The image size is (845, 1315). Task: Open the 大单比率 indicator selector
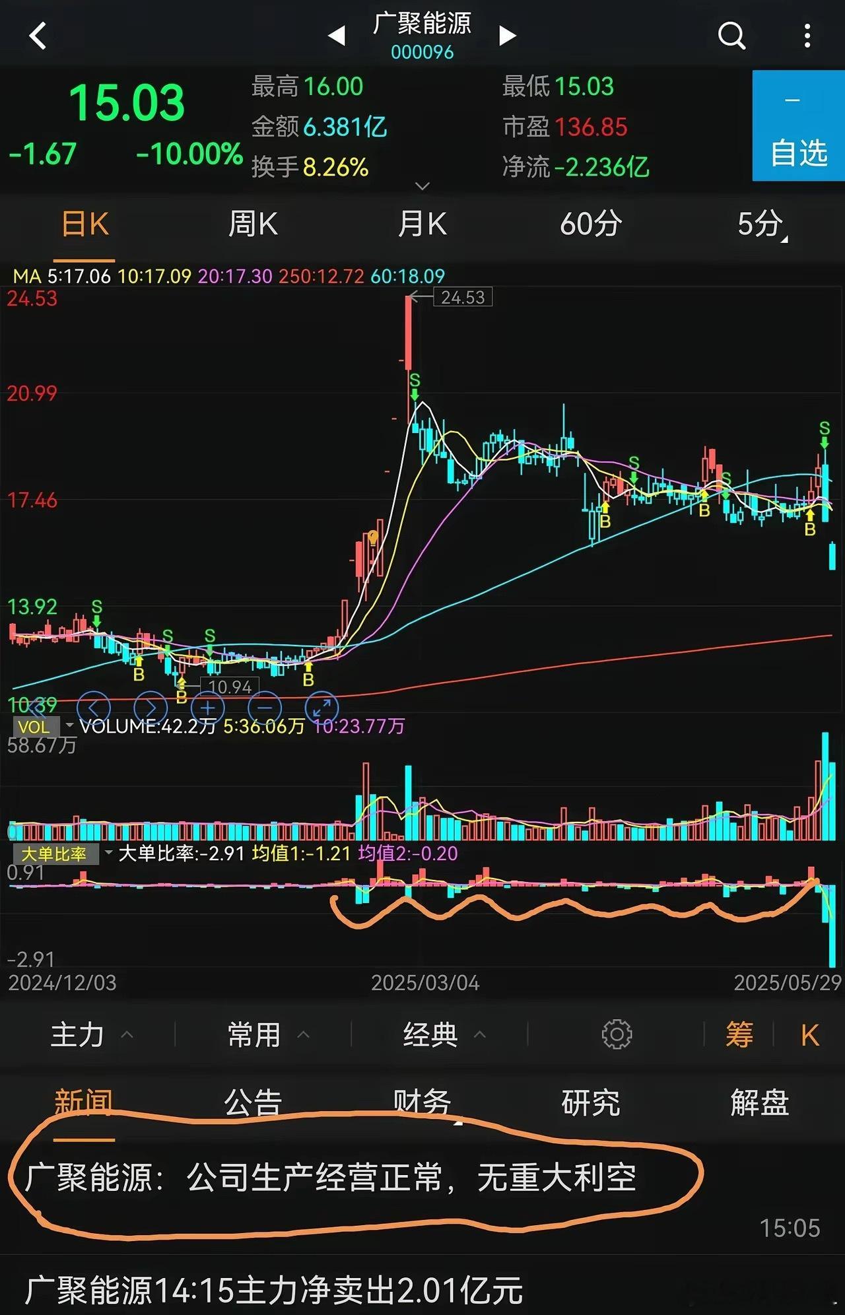[x=63, y=854]
